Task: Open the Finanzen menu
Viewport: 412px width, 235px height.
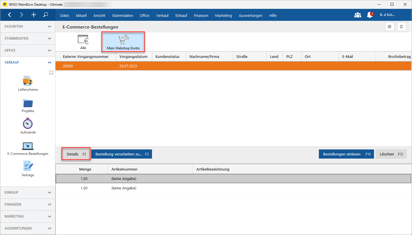Action: [x=201, y=15]
